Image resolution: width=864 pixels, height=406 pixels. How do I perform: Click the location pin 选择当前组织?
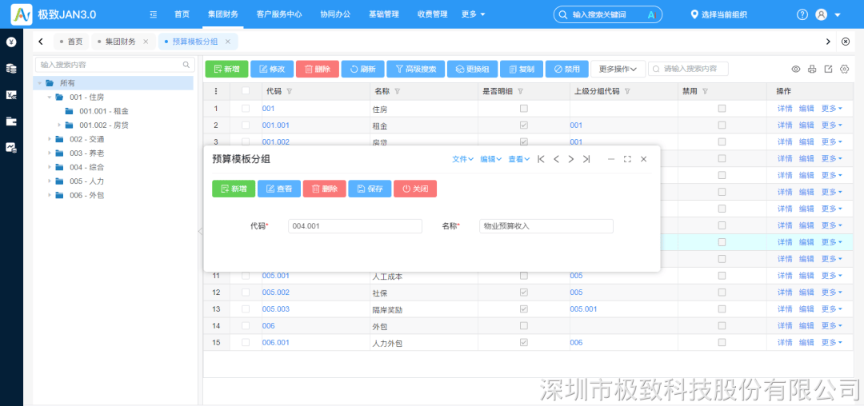click(719, 14)
